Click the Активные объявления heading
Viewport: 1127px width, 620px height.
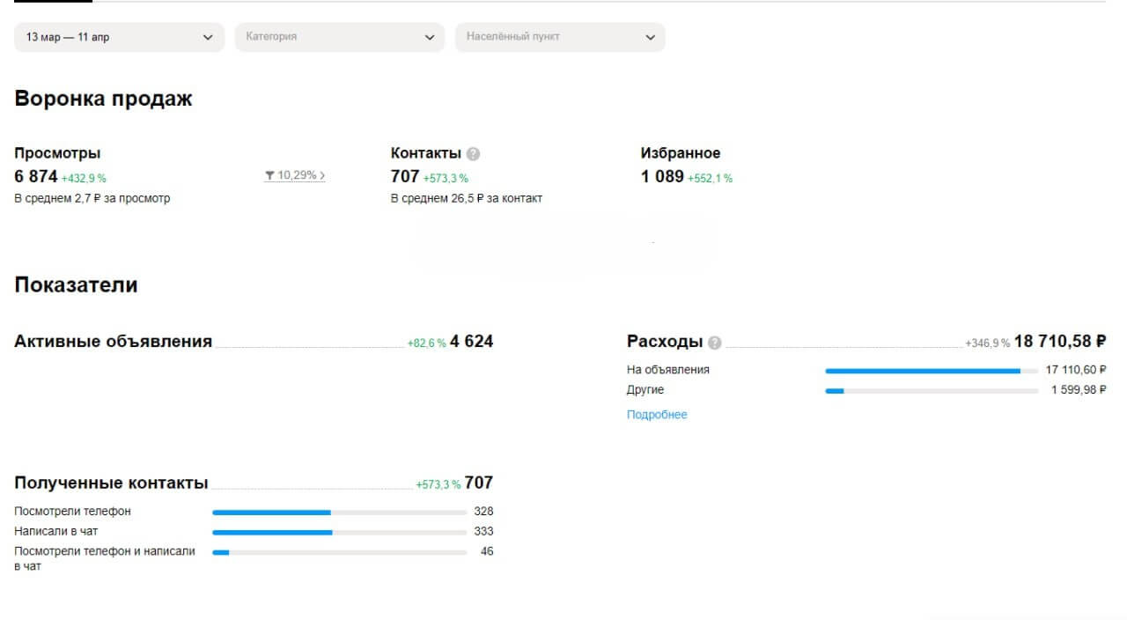(113, 342)
